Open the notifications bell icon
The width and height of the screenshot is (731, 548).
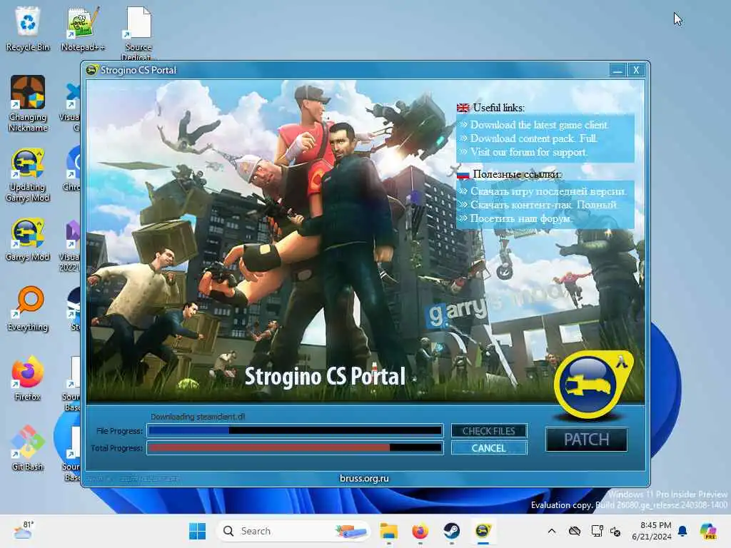click(x=682, y=531)
